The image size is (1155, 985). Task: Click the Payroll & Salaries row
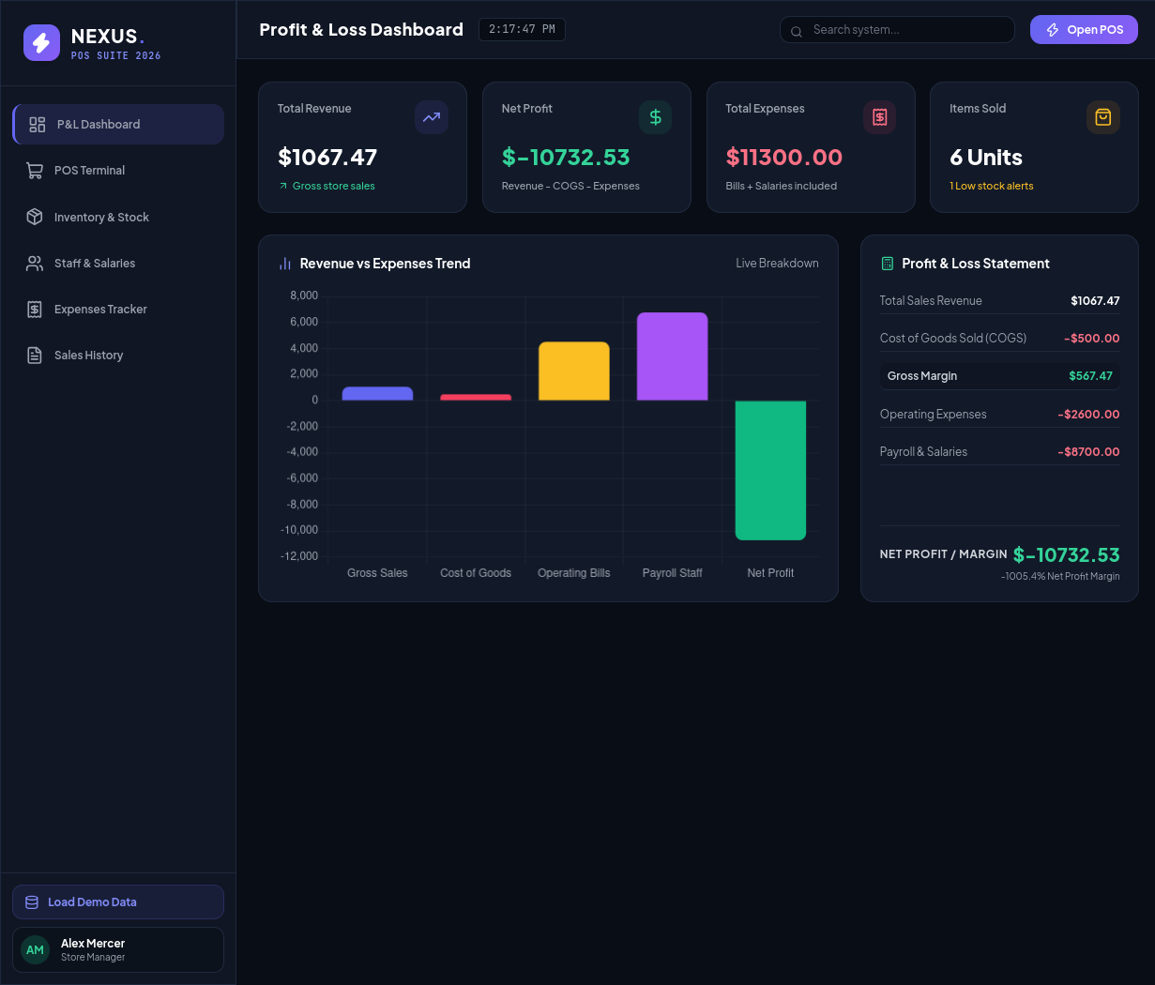tap(1000, 452)
